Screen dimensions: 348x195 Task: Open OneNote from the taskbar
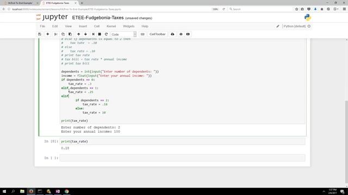58,191
